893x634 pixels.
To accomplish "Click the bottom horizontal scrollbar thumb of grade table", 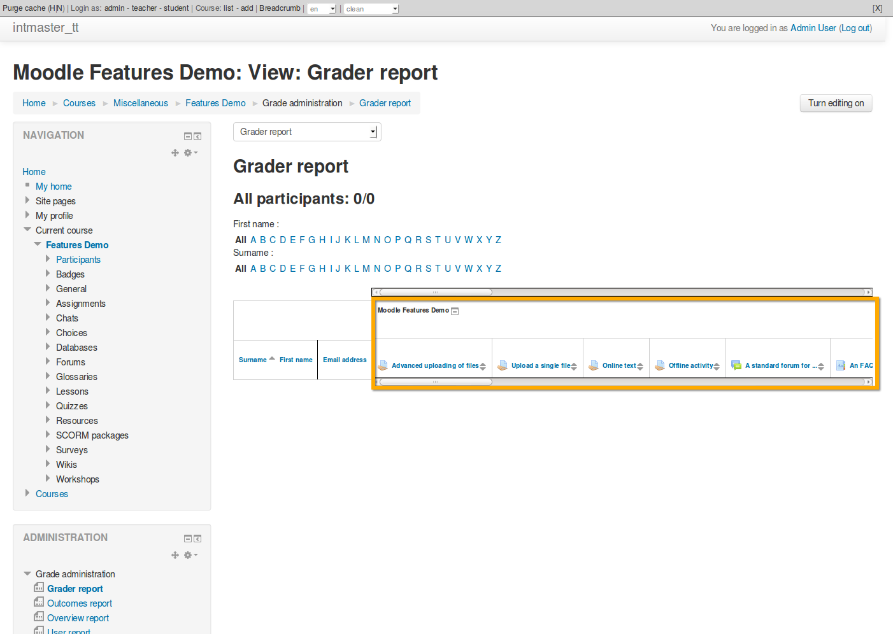I will (436, 382).
